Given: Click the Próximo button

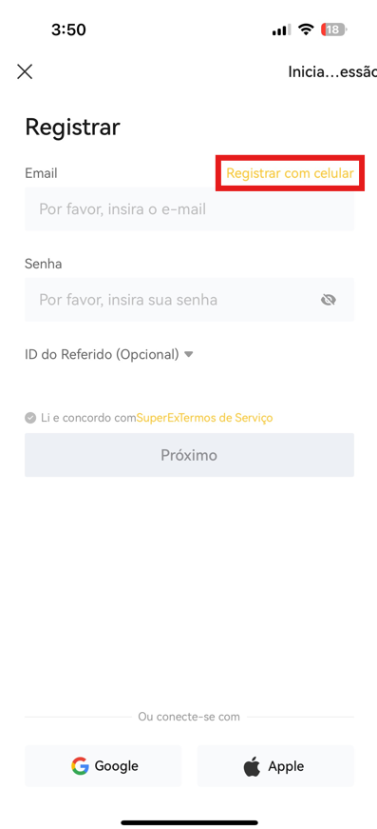Looking at the screenshot, I should tap(189, 455).
